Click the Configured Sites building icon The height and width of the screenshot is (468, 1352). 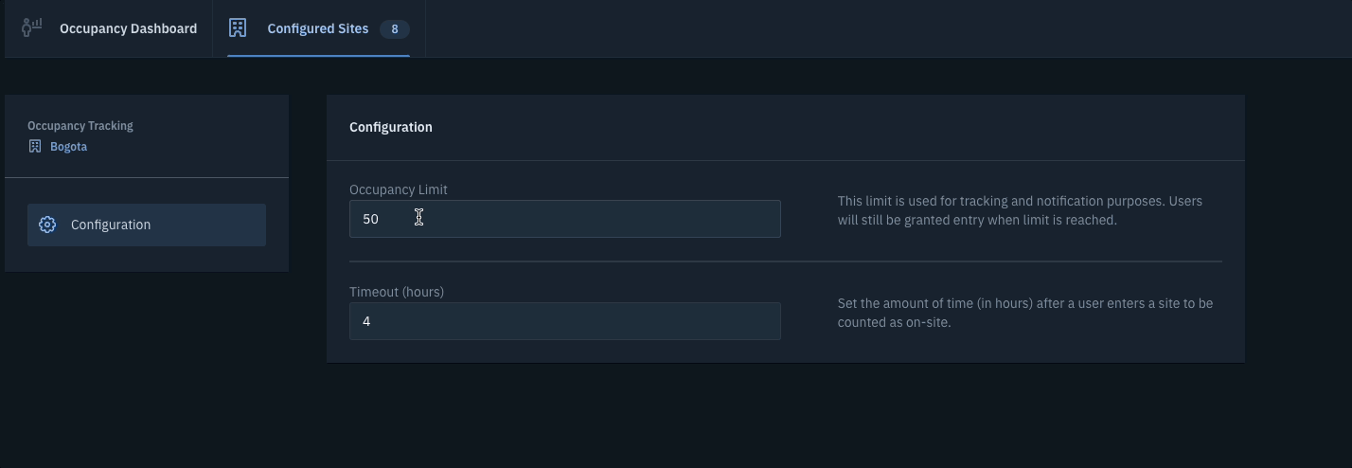click(x=238, y=28)
